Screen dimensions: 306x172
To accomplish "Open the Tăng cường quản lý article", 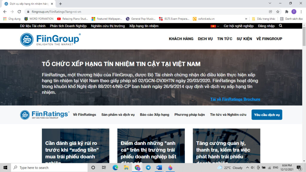I will click(x=227, y=146).
